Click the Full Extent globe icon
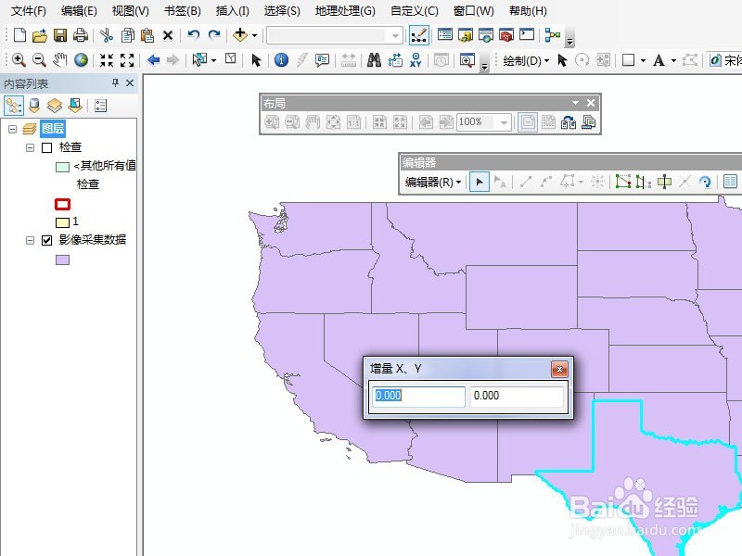Viewport: 742px width, 556px height. [x=81, y=60]
